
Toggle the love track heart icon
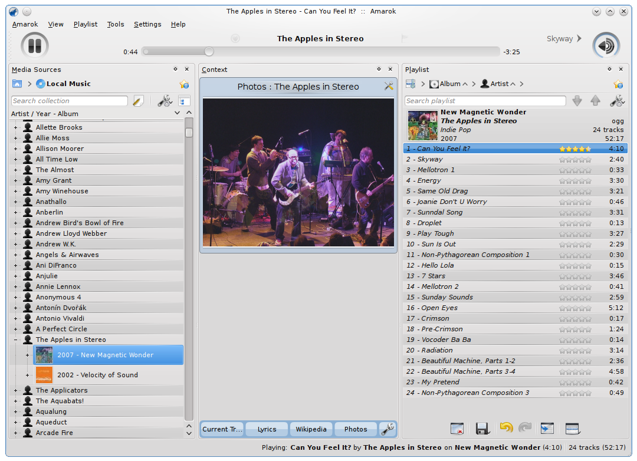[235, 38]
